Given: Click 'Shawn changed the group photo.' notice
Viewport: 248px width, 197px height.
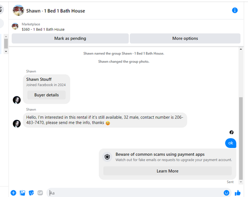Looking at the screenshot, I should (x=124, y=61).
